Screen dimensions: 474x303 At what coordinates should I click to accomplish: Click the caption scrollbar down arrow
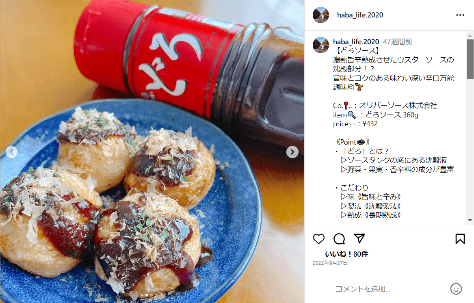pyautogui.click(x=470, y=221)
